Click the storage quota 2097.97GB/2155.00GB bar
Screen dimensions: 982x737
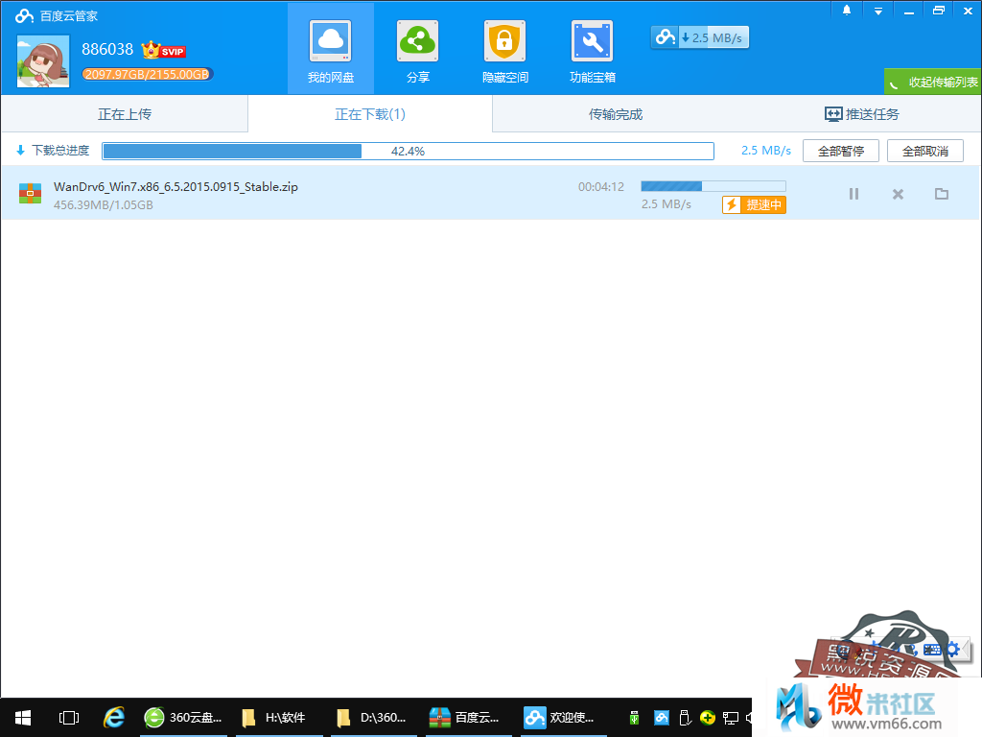point(147,74)
